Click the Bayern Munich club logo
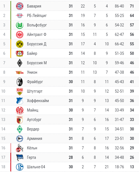The image size is (139, 173). [20, 6]
